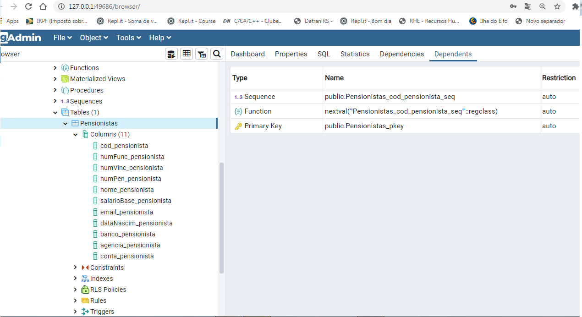Screen dimensions: 582x317
Task: Click the Rules node icon
Action: click(85, 301)
